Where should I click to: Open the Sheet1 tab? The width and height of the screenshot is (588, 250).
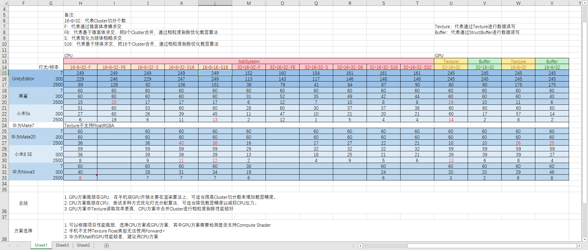(41, 245)
